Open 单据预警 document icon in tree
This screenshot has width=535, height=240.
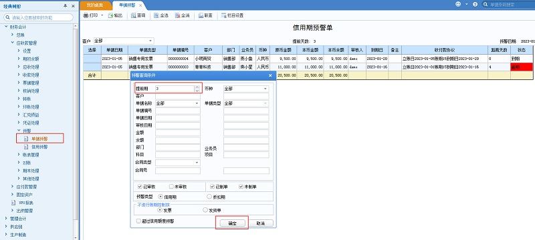point(26,139)
